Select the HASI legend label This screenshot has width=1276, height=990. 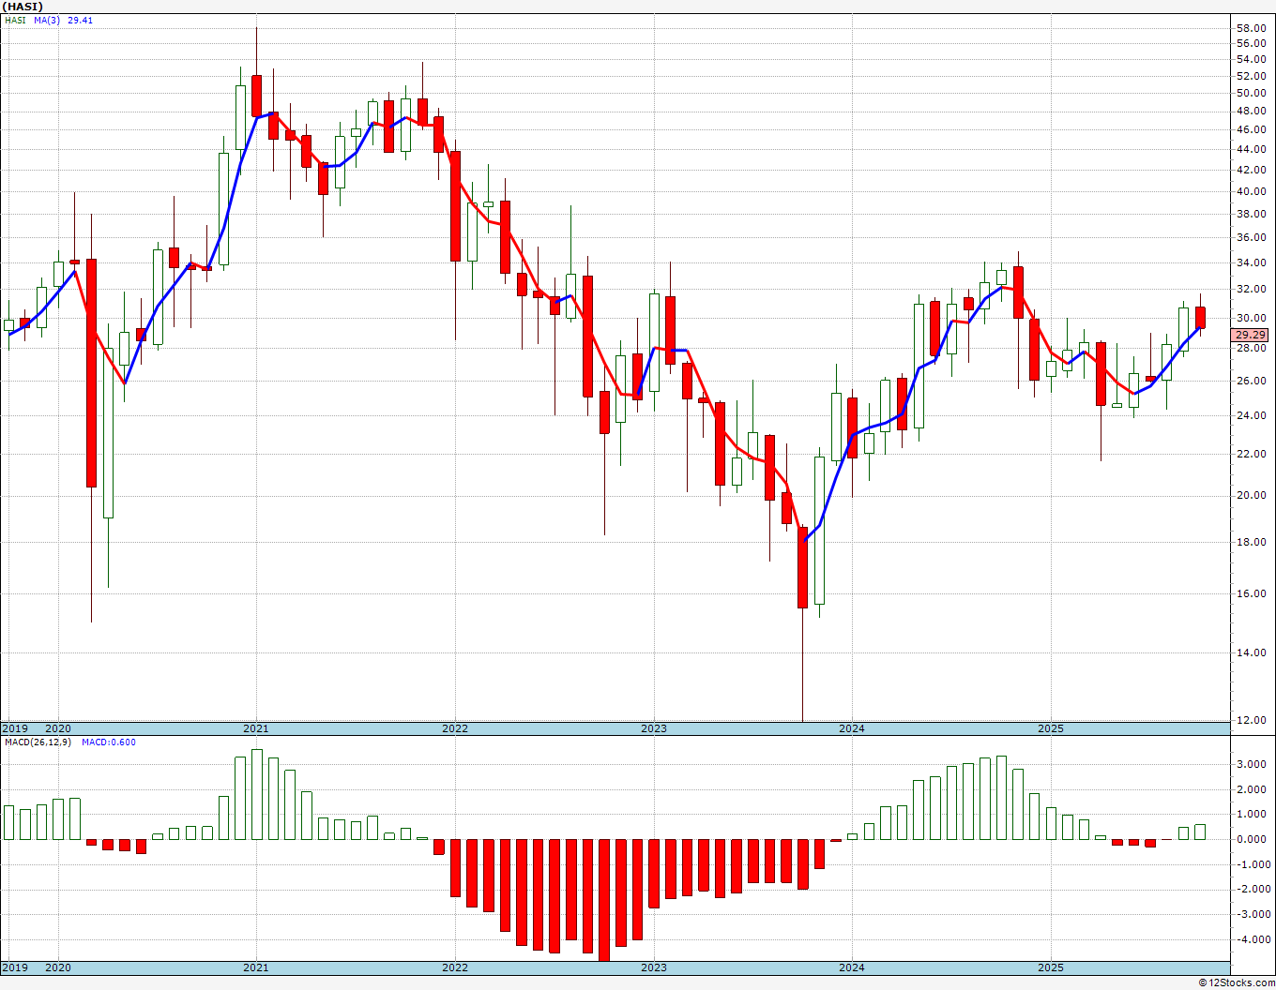[15, 20]
